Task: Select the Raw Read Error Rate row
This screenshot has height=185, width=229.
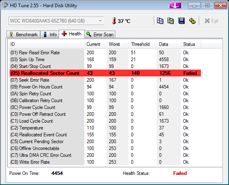Action: pos(105,53)
